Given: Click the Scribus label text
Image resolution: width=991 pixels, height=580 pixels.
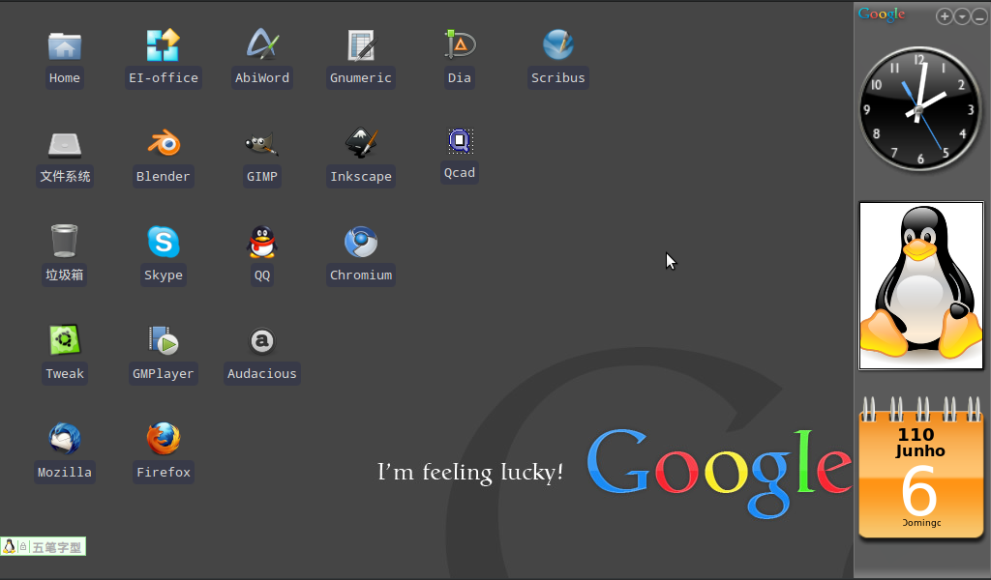Looking at the screenshot, I should [x=558, y=77].
